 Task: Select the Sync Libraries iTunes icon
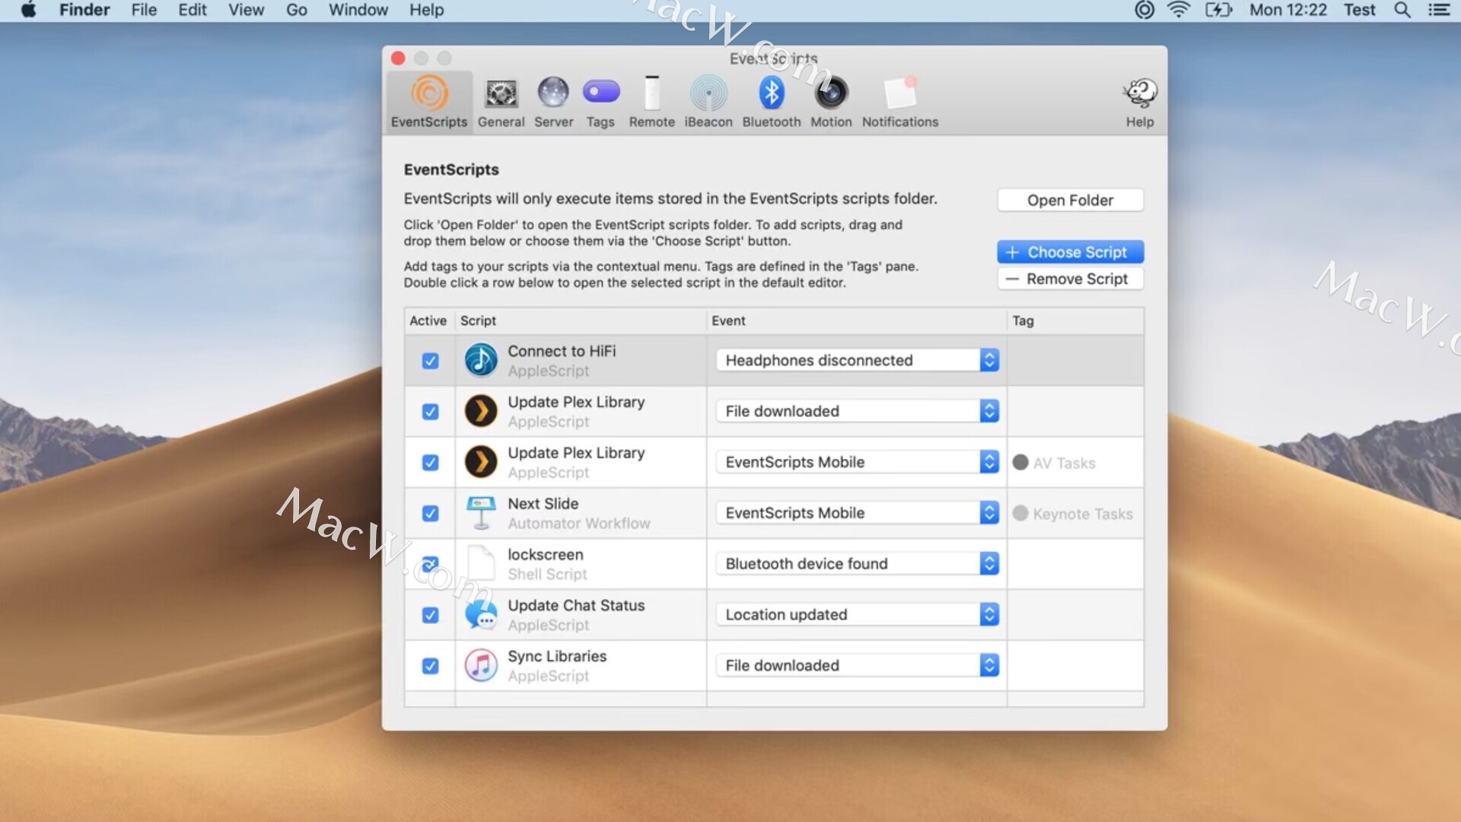(x=481, y=666)
